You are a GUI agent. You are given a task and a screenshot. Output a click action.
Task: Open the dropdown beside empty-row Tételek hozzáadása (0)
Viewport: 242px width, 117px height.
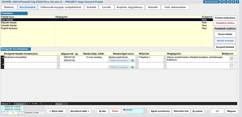(x=137, y=67)
